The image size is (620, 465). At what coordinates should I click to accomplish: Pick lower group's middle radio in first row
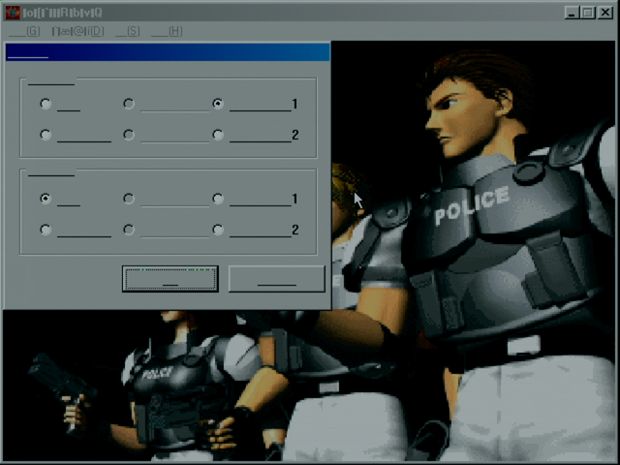129,199
